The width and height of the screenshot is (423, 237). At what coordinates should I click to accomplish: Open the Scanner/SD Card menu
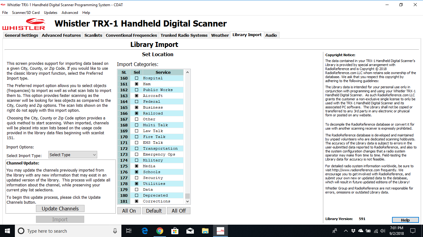pyautogui.click(x=26, y=13)
